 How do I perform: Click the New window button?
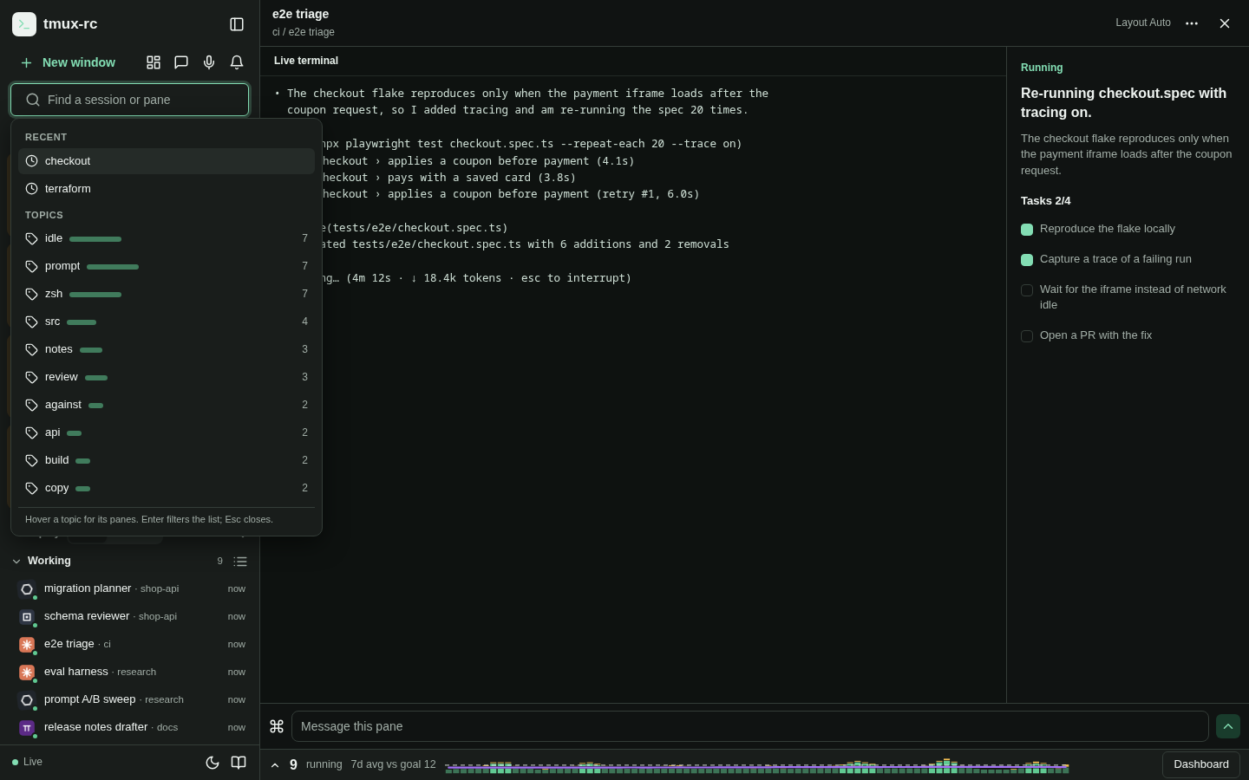coord(68,62)
